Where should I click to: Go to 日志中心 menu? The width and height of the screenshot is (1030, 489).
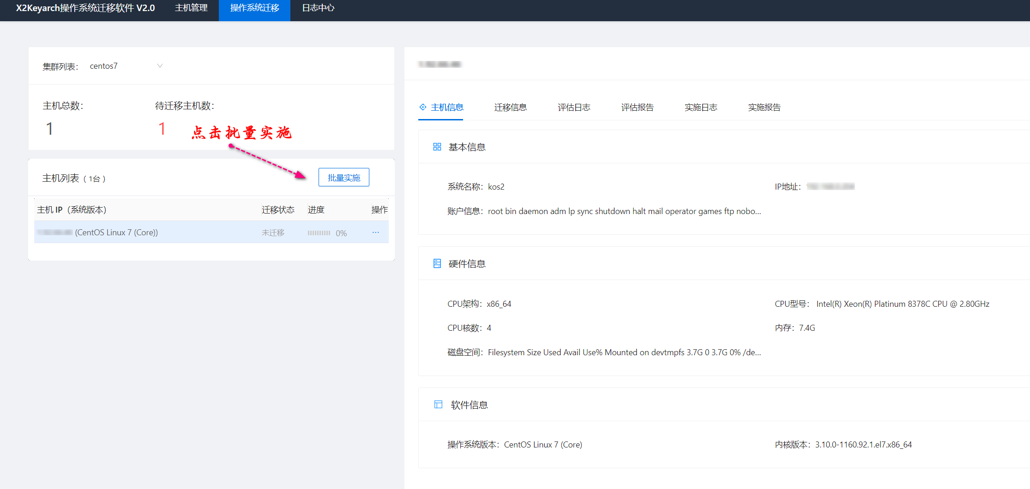(x=318, y=8)
